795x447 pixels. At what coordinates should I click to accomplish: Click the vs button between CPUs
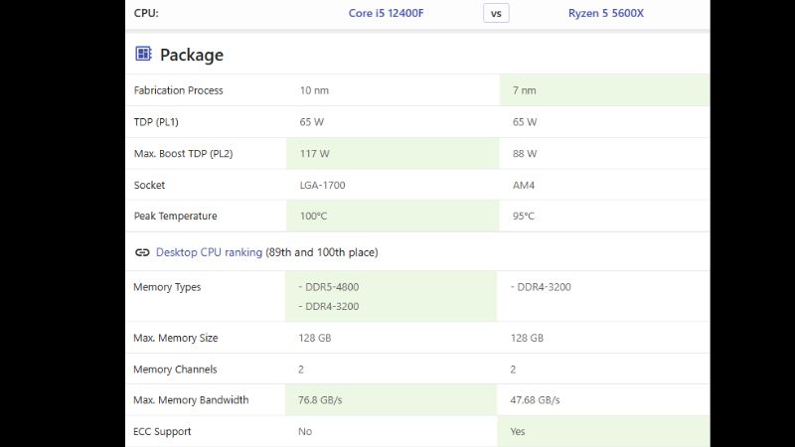[x=496, y=13]
